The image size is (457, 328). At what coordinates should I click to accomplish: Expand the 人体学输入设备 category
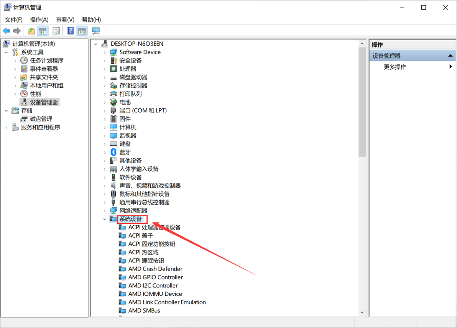point(105,169)
